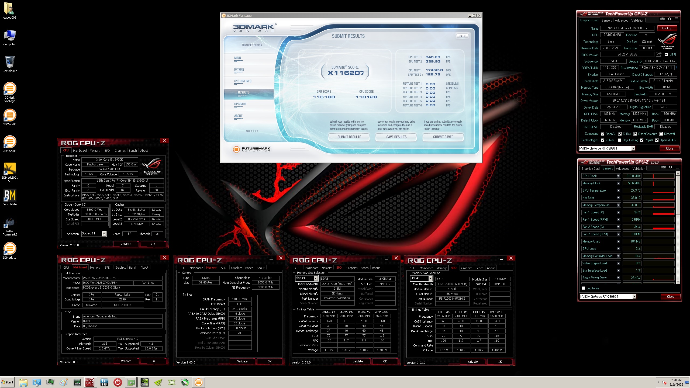Open the ggood003 folder on the desktop
The width and height of the screenshot is (690, 388).
10,11
